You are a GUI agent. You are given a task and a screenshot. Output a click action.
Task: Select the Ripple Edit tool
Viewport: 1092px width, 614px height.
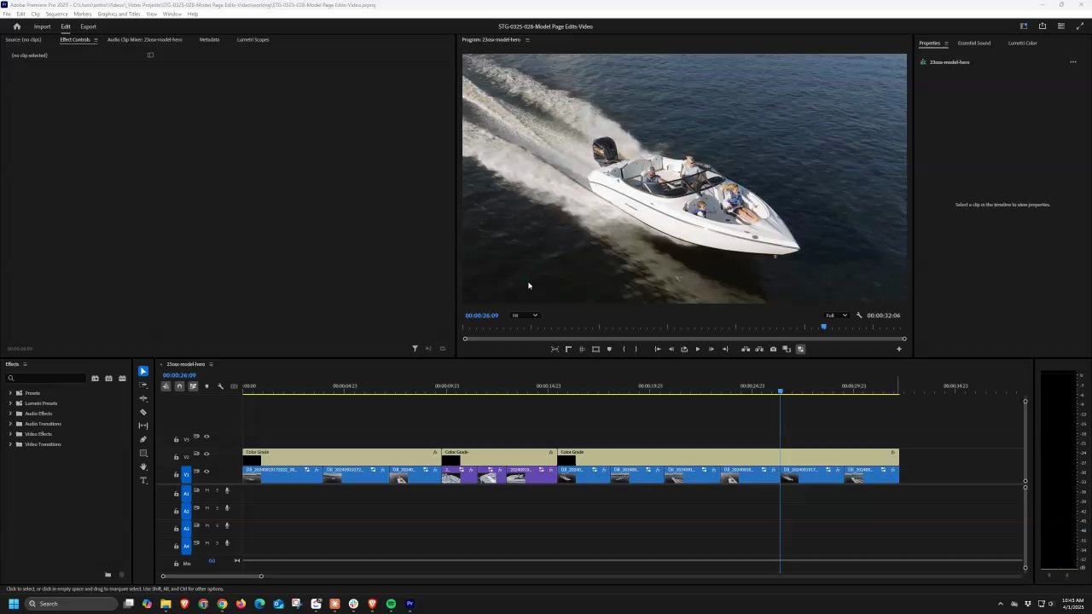point(143,398)
